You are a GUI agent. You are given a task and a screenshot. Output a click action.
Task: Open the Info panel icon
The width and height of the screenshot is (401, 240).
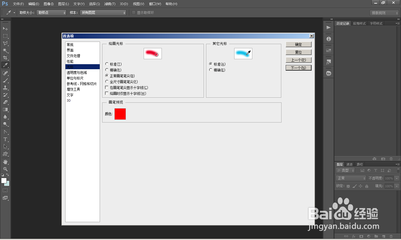point(329,39)
